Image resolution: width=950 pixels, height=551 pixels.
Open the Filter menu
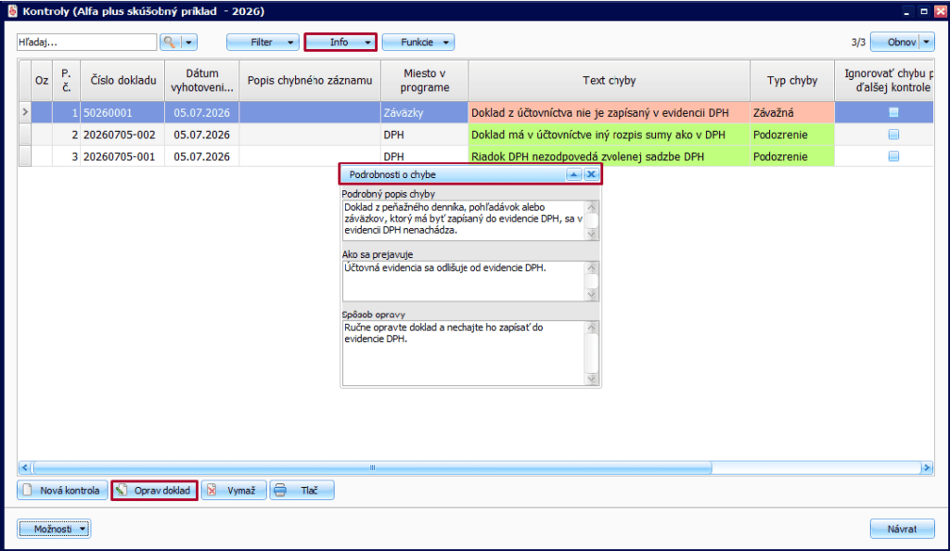tap(263, 43)
